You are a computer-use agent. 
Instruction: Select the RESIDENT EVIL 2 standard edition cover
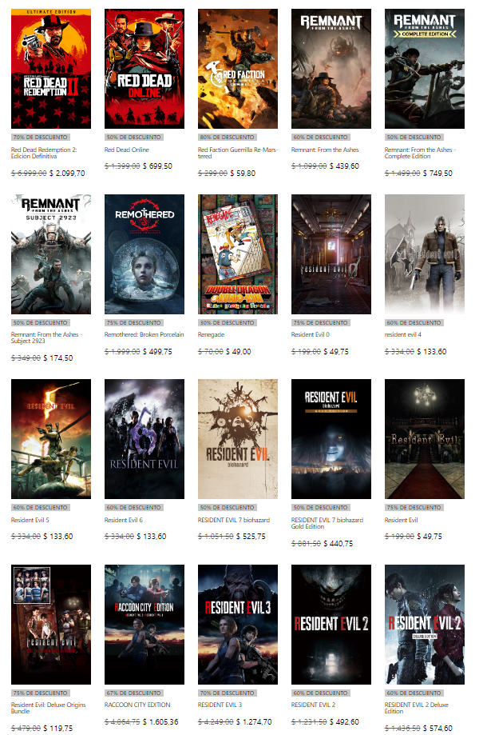coord(331,625)
